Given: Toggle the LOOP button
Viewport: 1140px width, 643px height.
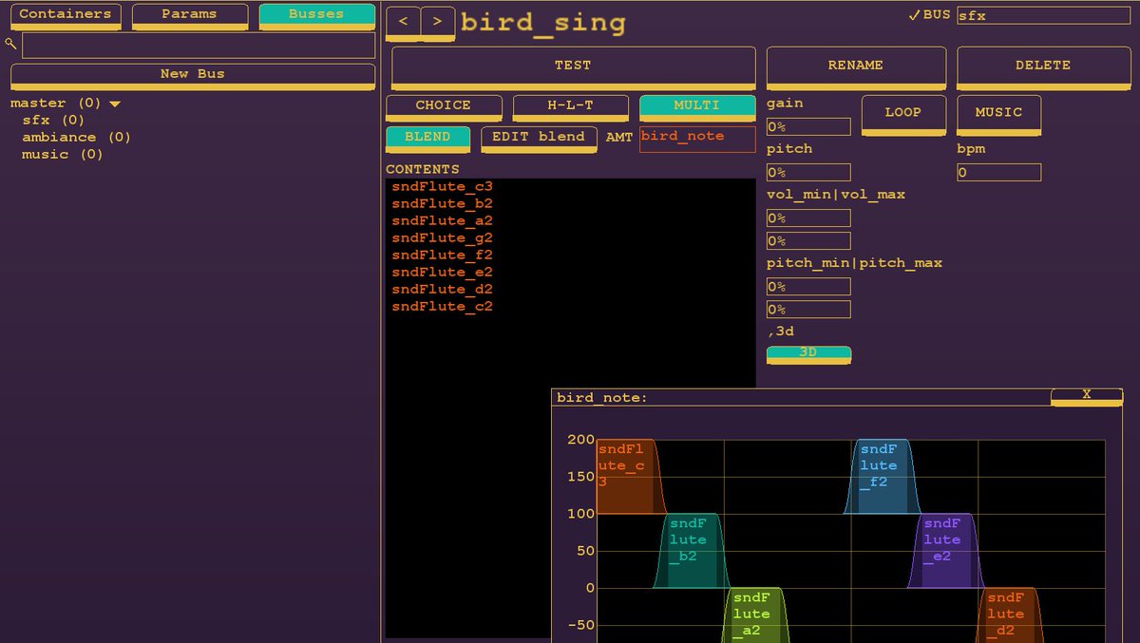Looking at the screenshot, I should [903, 114].
